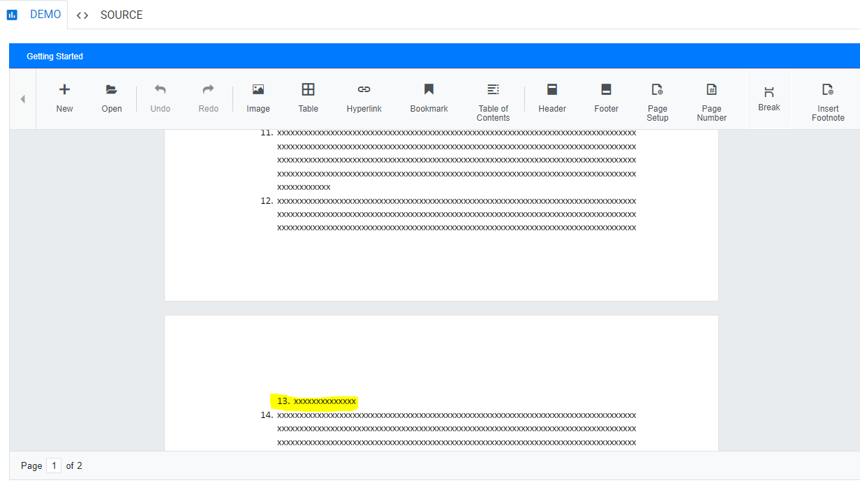Insert a Table of Contents
Viewport: 860px width, 485px height.
coord(493,90)
